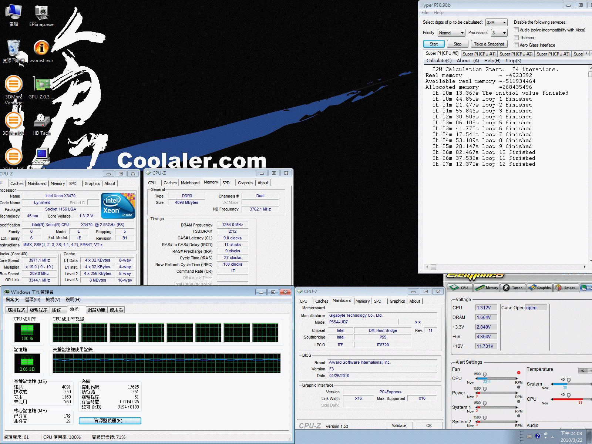This screenshot has height=444, width=592.
Task: Open Hyper PI File menu
Action: click(x=425, y=13)
